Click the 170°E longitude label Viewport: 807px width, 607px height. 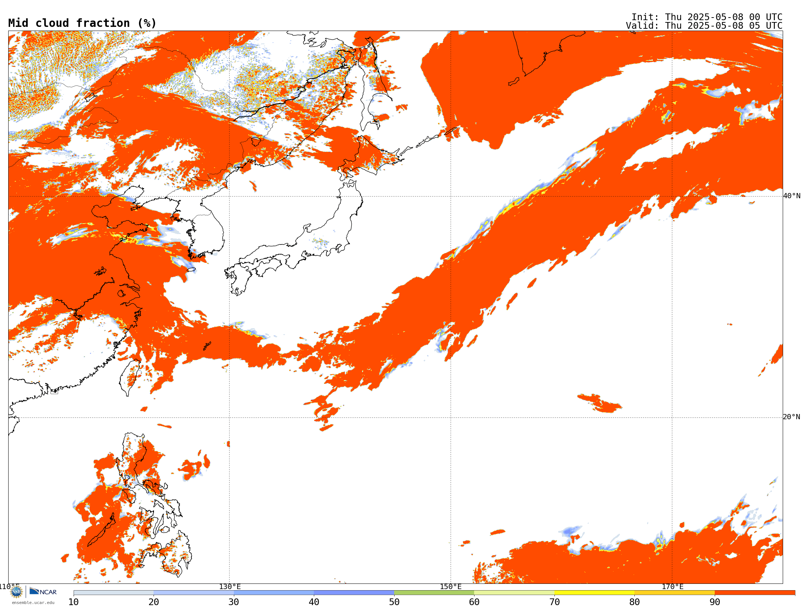[672, 587]
